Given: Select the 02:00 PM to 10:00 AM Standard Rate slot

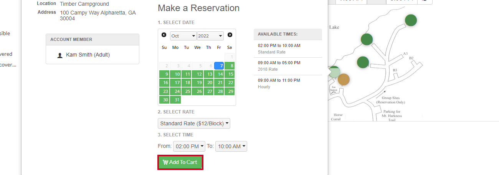Looking at the screenshot, I should [x=288, y=49].
